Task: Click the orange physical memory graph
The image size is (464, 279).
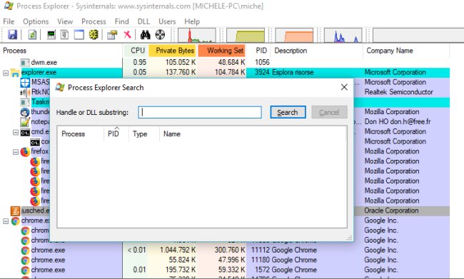Action: coord(294,36)
